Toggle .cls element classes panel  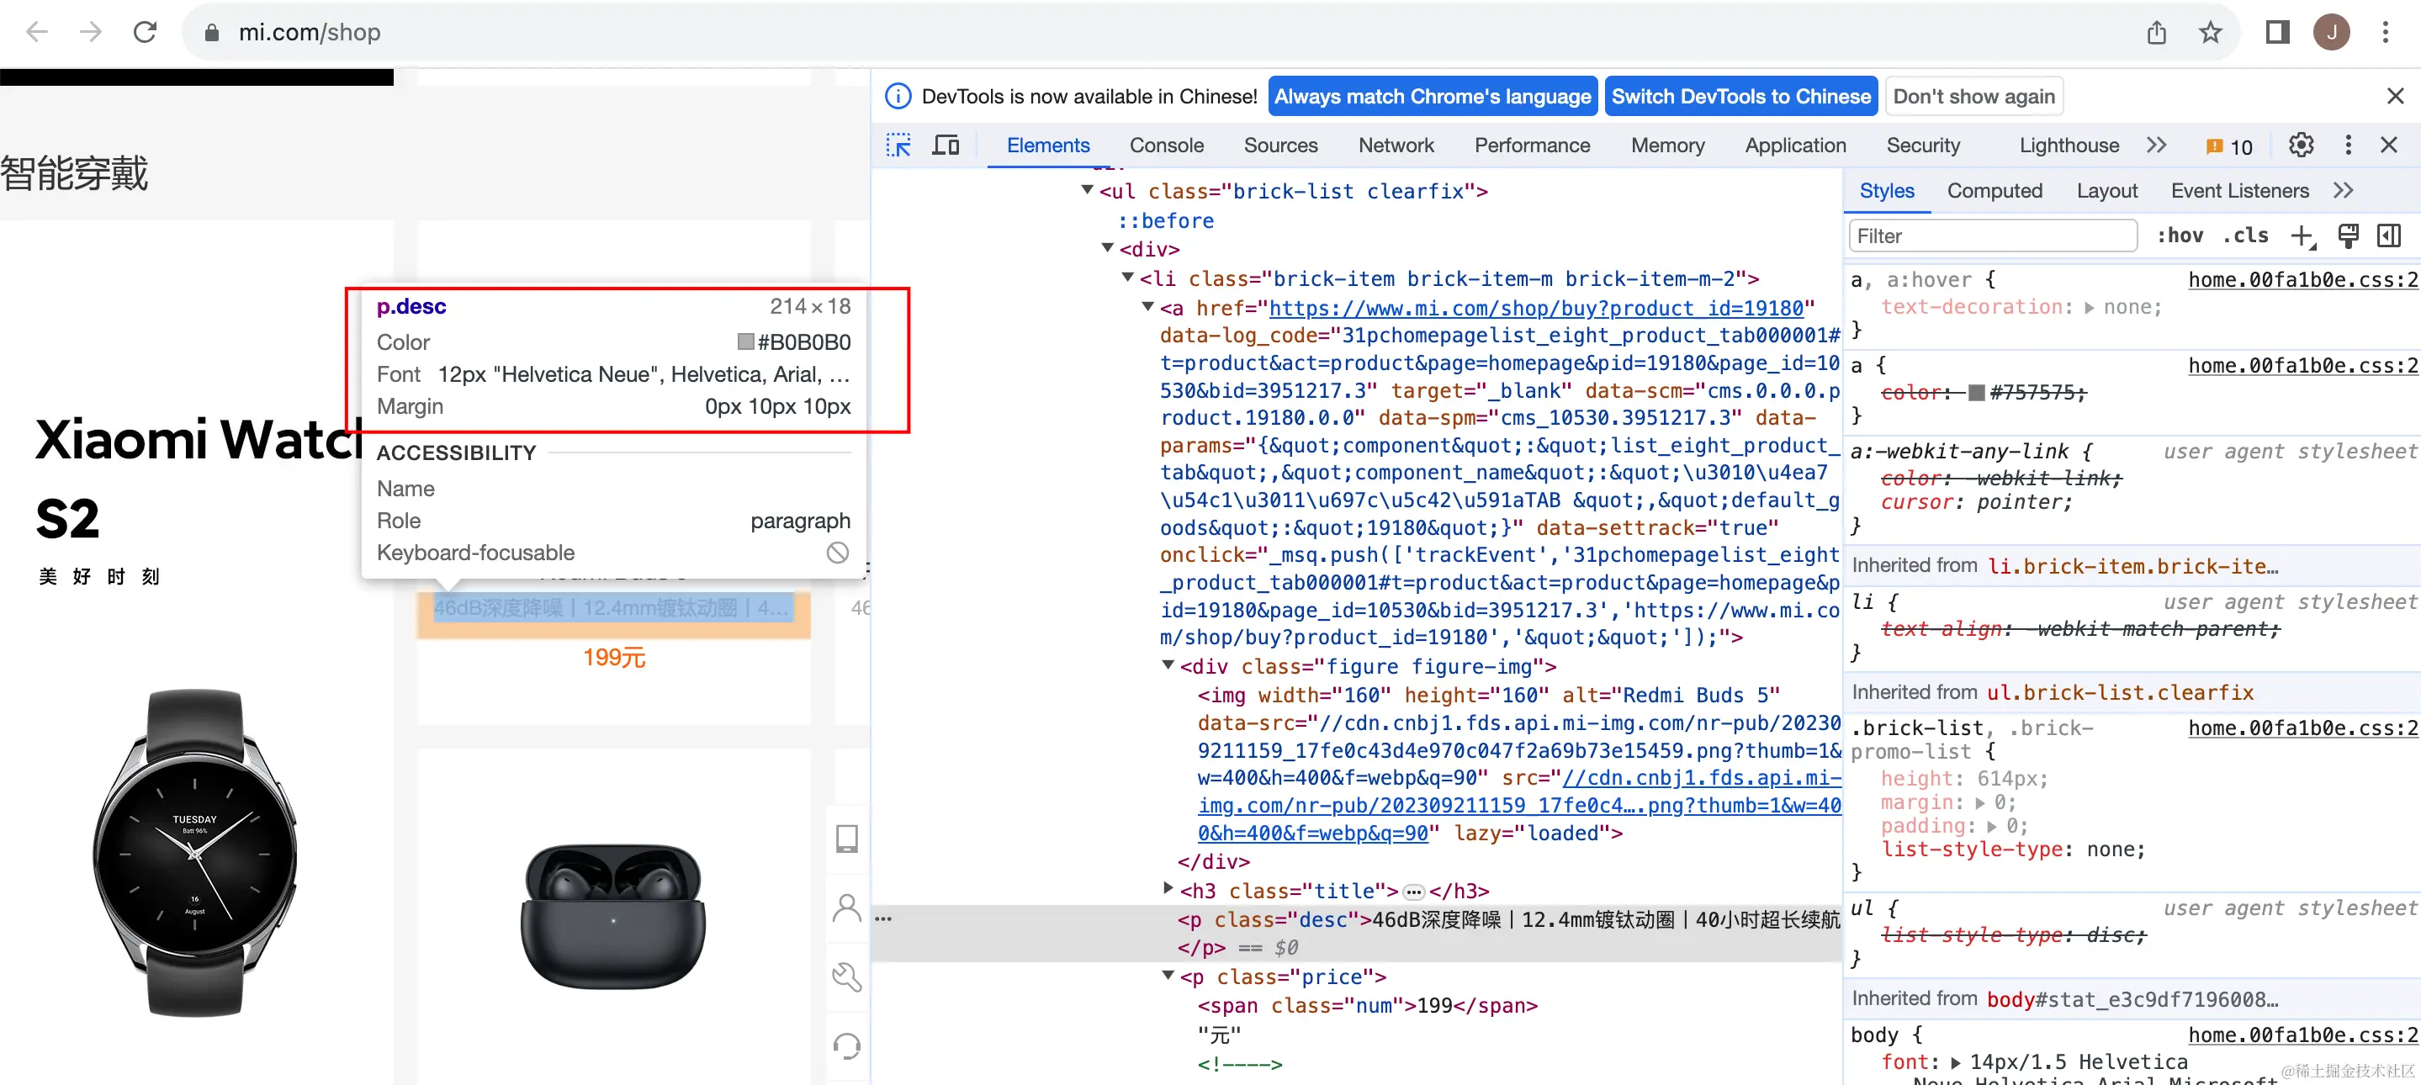pos(2244,236)
